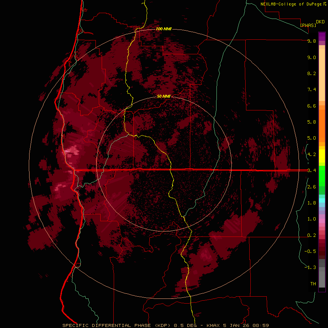The height and width of the screenshot is (328, 328).
Task: Click the 1.8 value on the color scale
Action: 312,203
